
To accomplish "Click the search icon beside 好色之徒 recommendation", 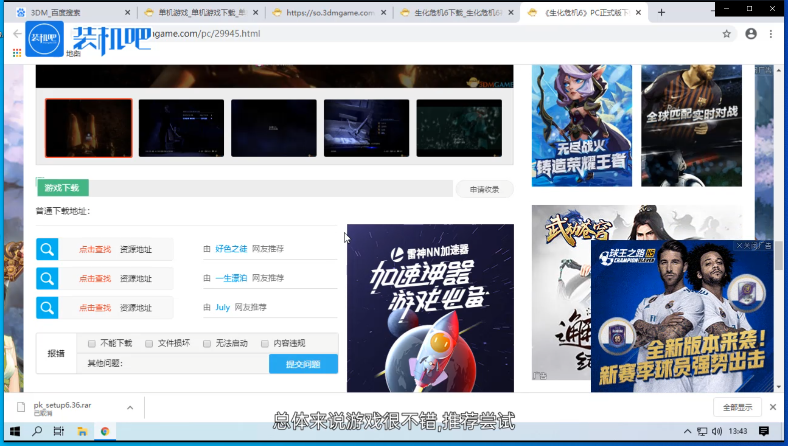I will pyautogui.click(x=47, y=249).
